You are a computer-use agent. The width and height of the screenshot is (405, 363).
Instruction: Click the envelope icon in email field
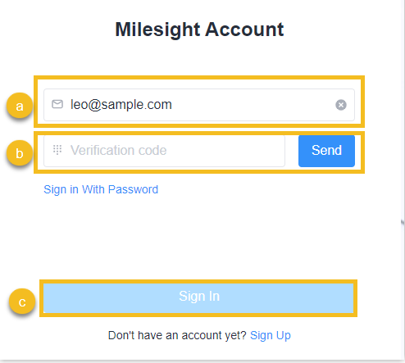coord(57,104)
